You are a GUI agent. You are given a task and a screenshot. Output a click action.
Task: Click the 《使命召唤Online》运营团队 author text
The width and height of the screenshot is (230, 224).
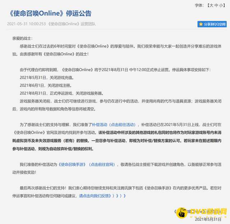point(72,24)
